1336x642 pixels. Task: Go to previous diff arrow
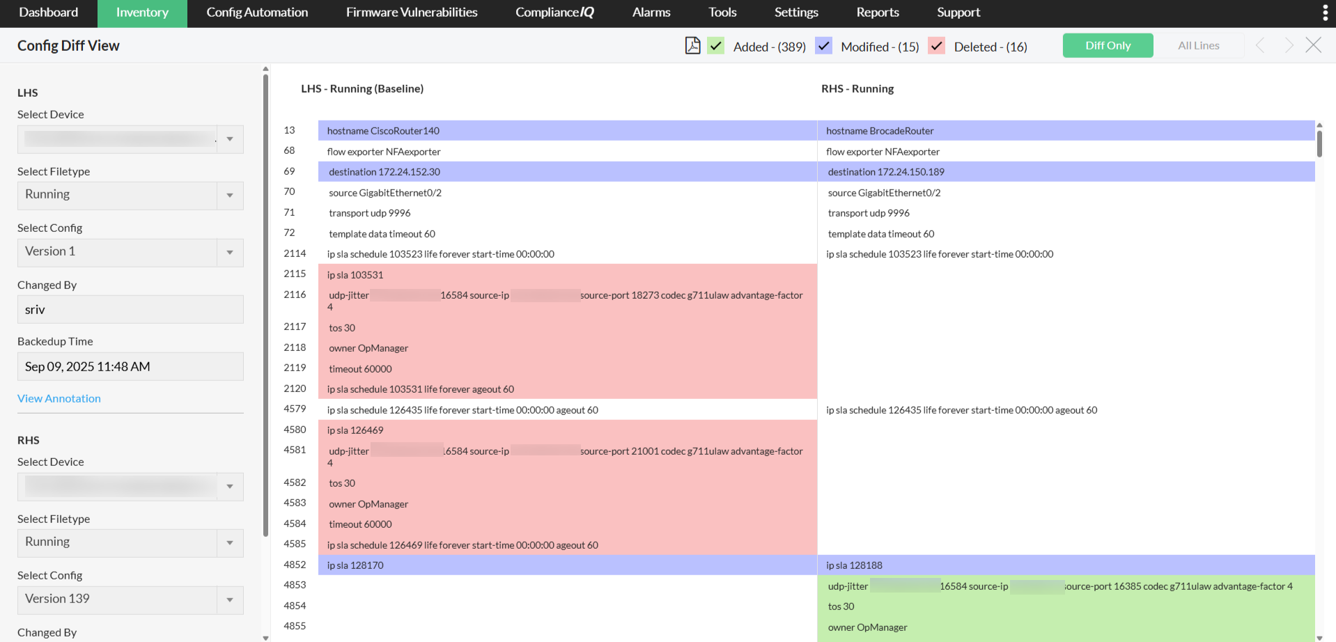point(1260,46)
